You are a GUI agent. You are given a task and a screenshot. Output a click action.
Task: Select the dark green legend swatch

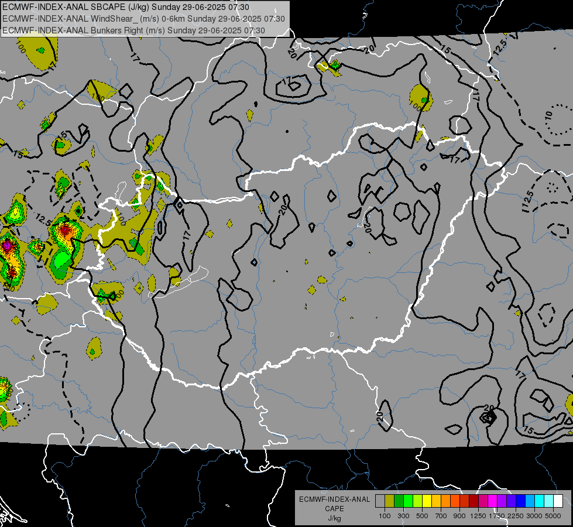click(399, 501)
